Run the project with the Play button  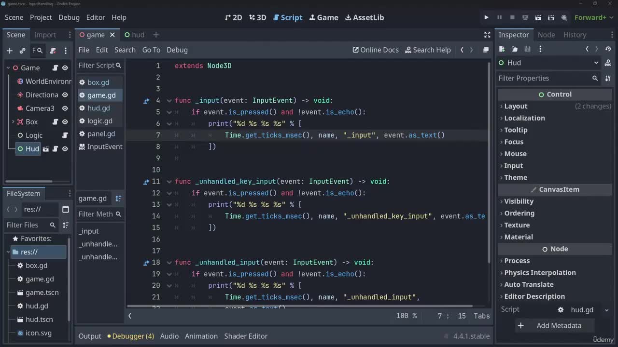pyautogui.click(x=486, y=17)
